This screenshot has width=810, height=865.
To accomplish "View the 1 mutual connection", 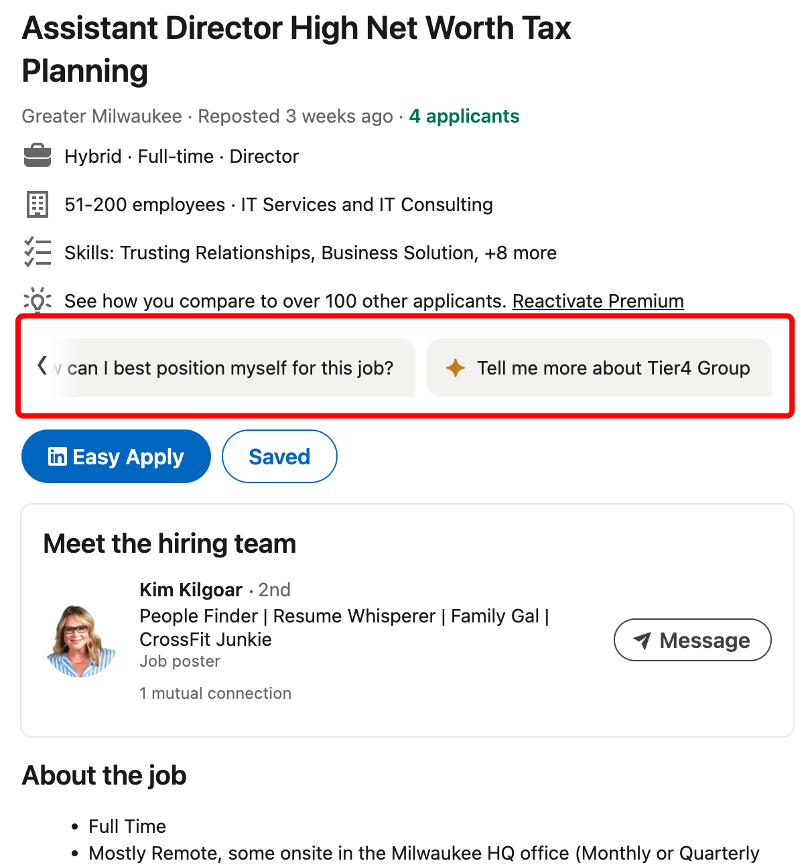I will coord(216,693).
